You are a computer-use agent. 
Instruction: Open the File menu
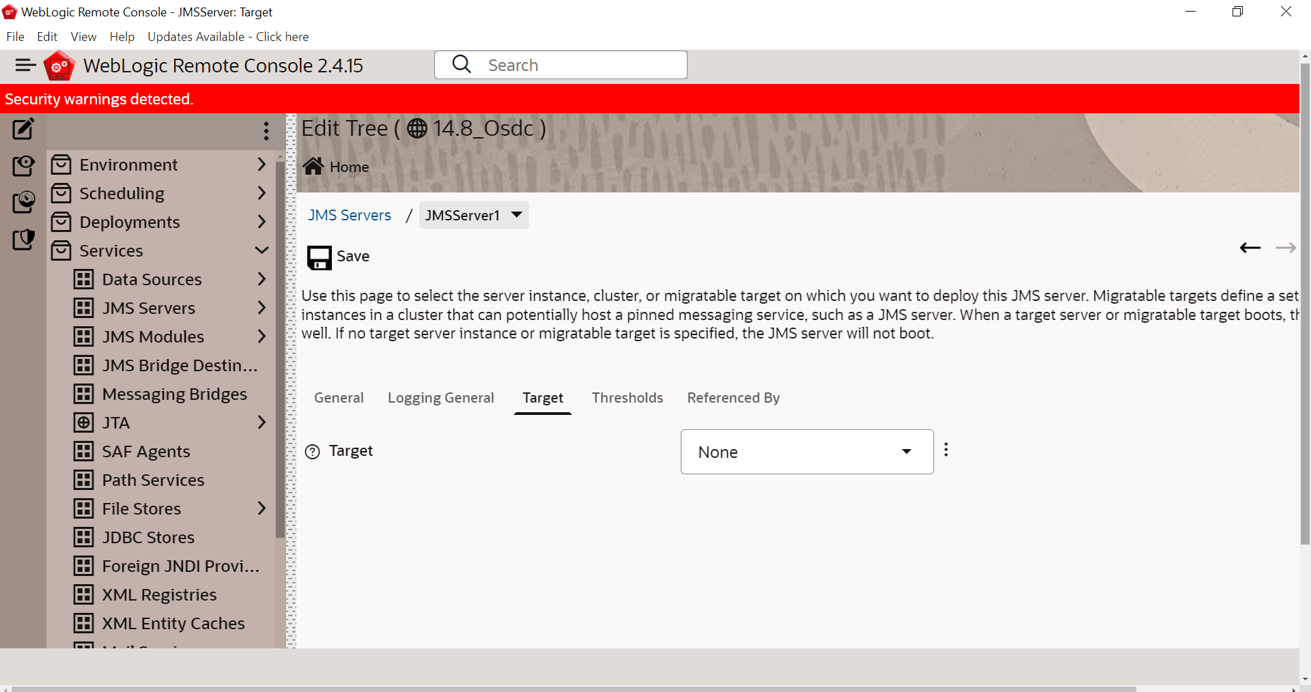pos(15,37)
